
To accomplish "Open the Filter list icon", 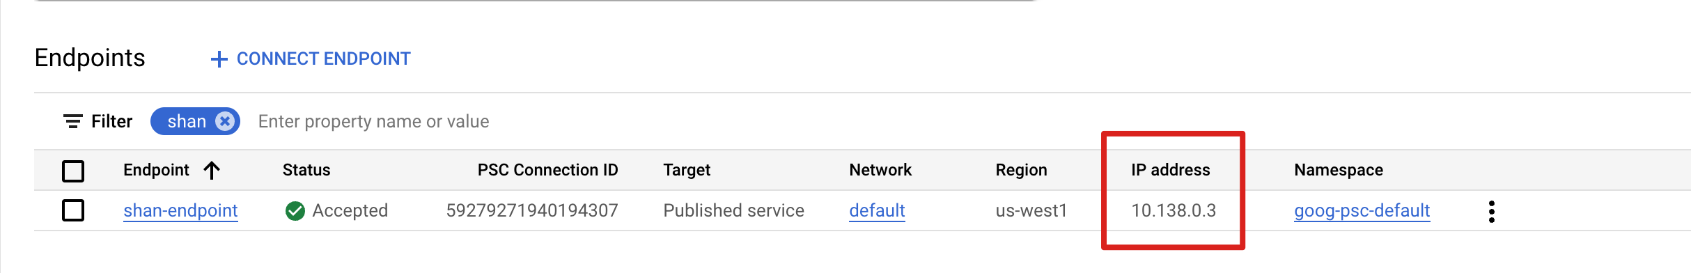I will click(x=72, y=122).
